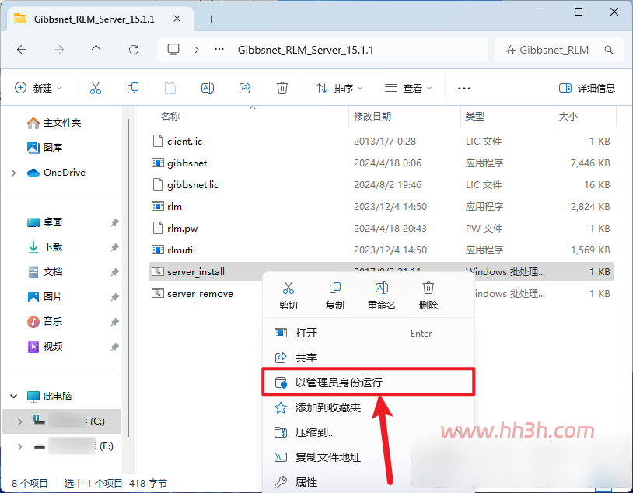This screenshot has height=493, width=633.
Task: Refresh the current folder view
Action: click(x=134, y=50)
